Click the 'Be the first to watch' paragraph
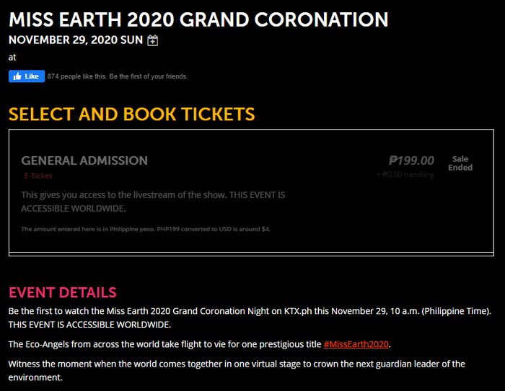The height and width of the screenshot is (391, 505). (x=250, y=311)
